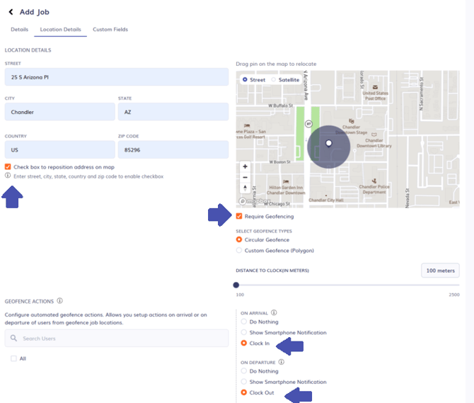Click the map location pin

click(x=328, y=143)
